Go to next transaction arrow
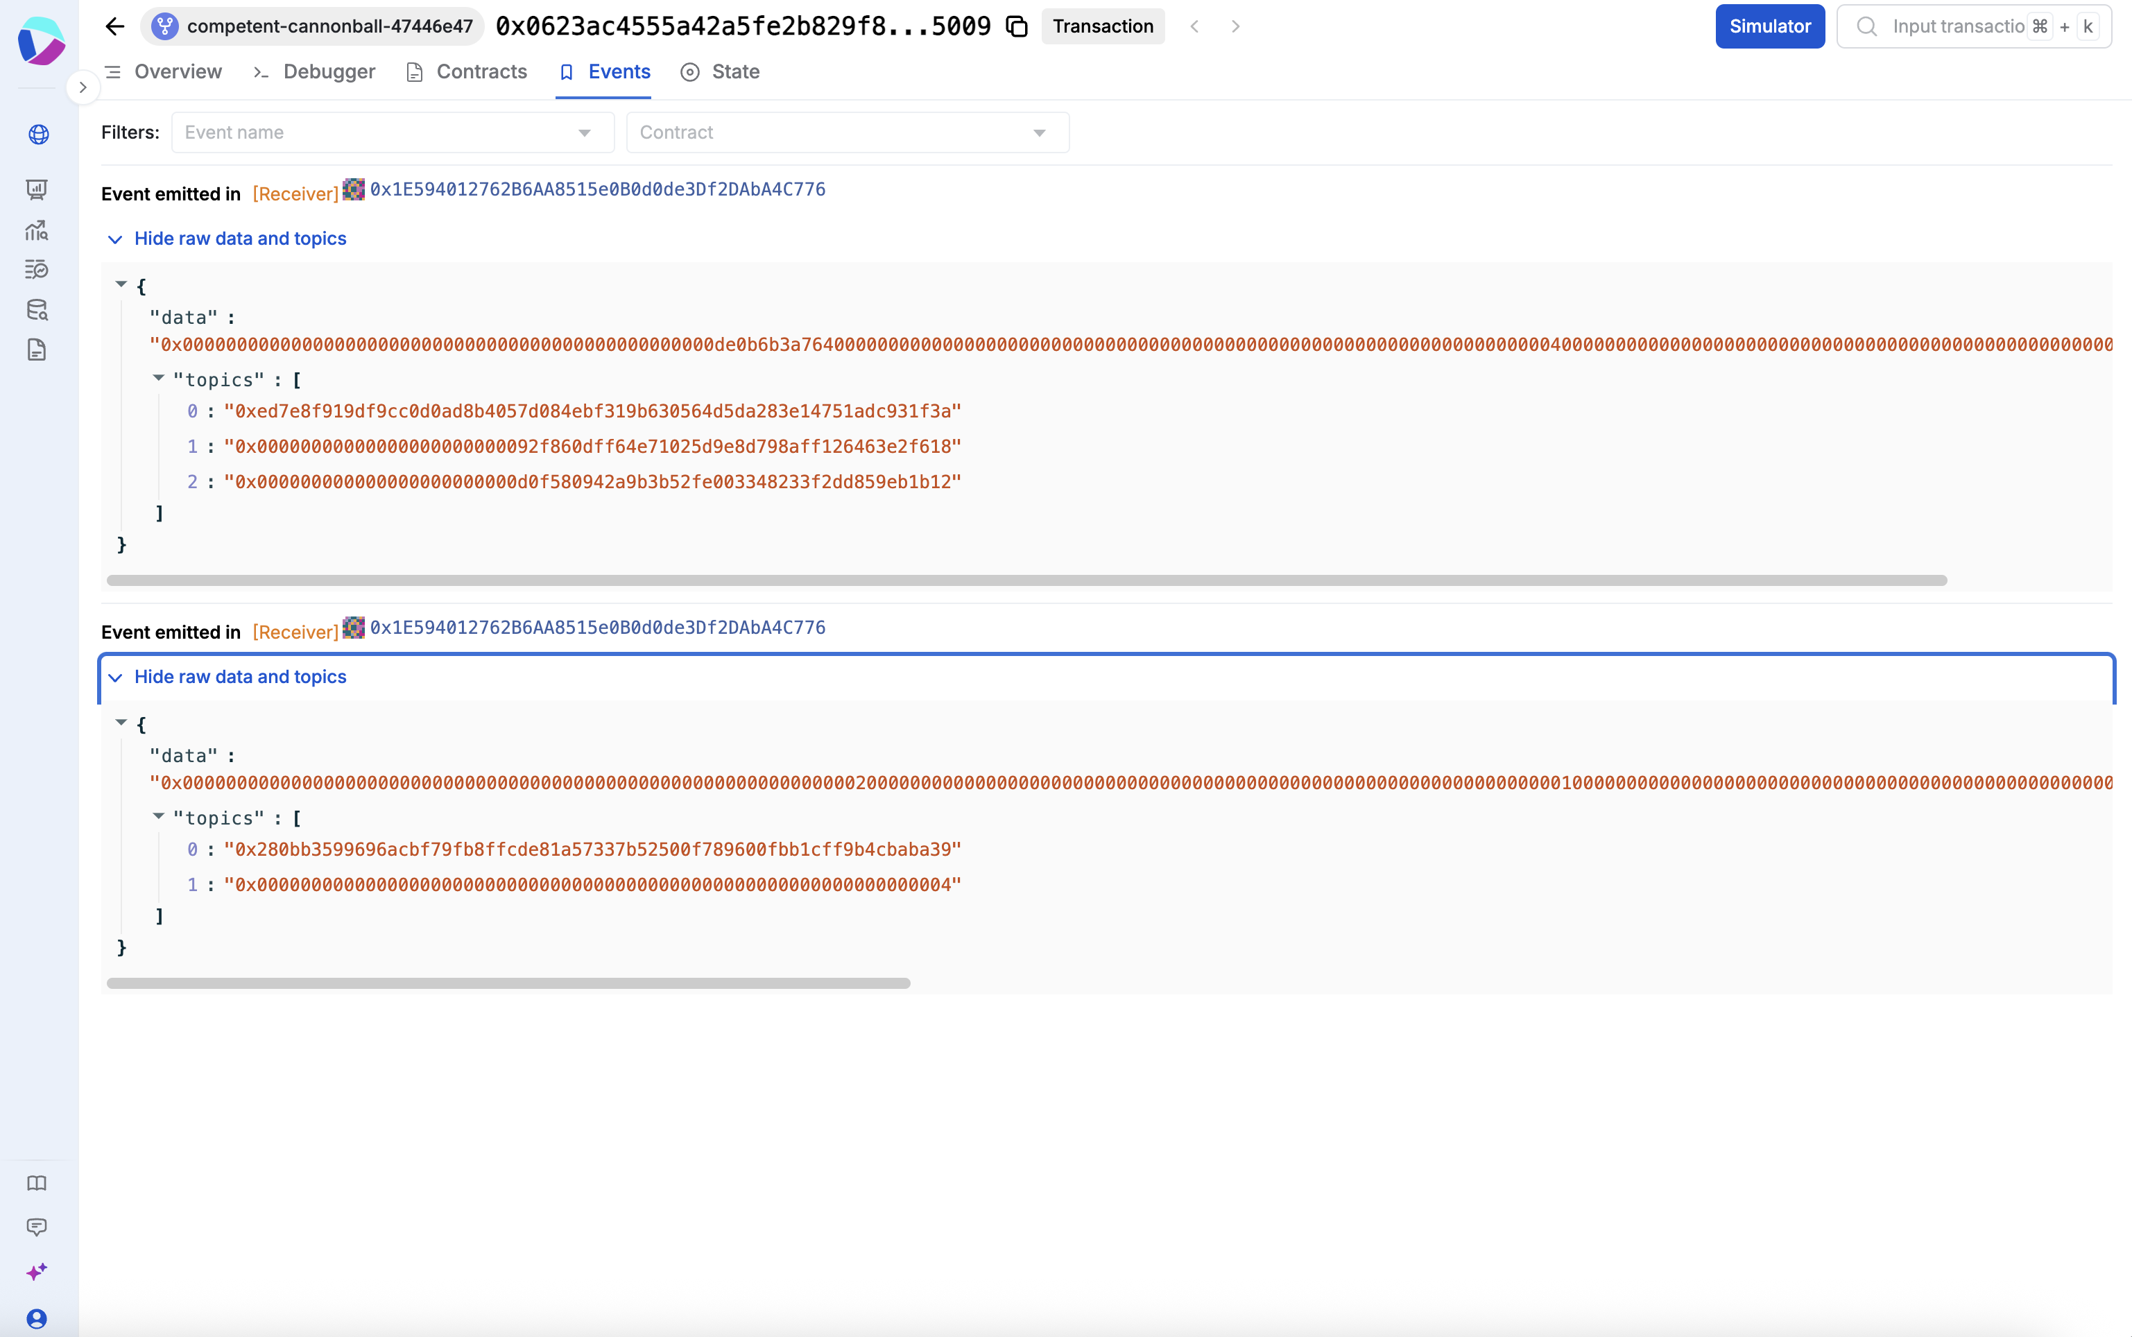Image resolution: width=2132 pixels, height=1337 pixels. tap(1235, 26)
